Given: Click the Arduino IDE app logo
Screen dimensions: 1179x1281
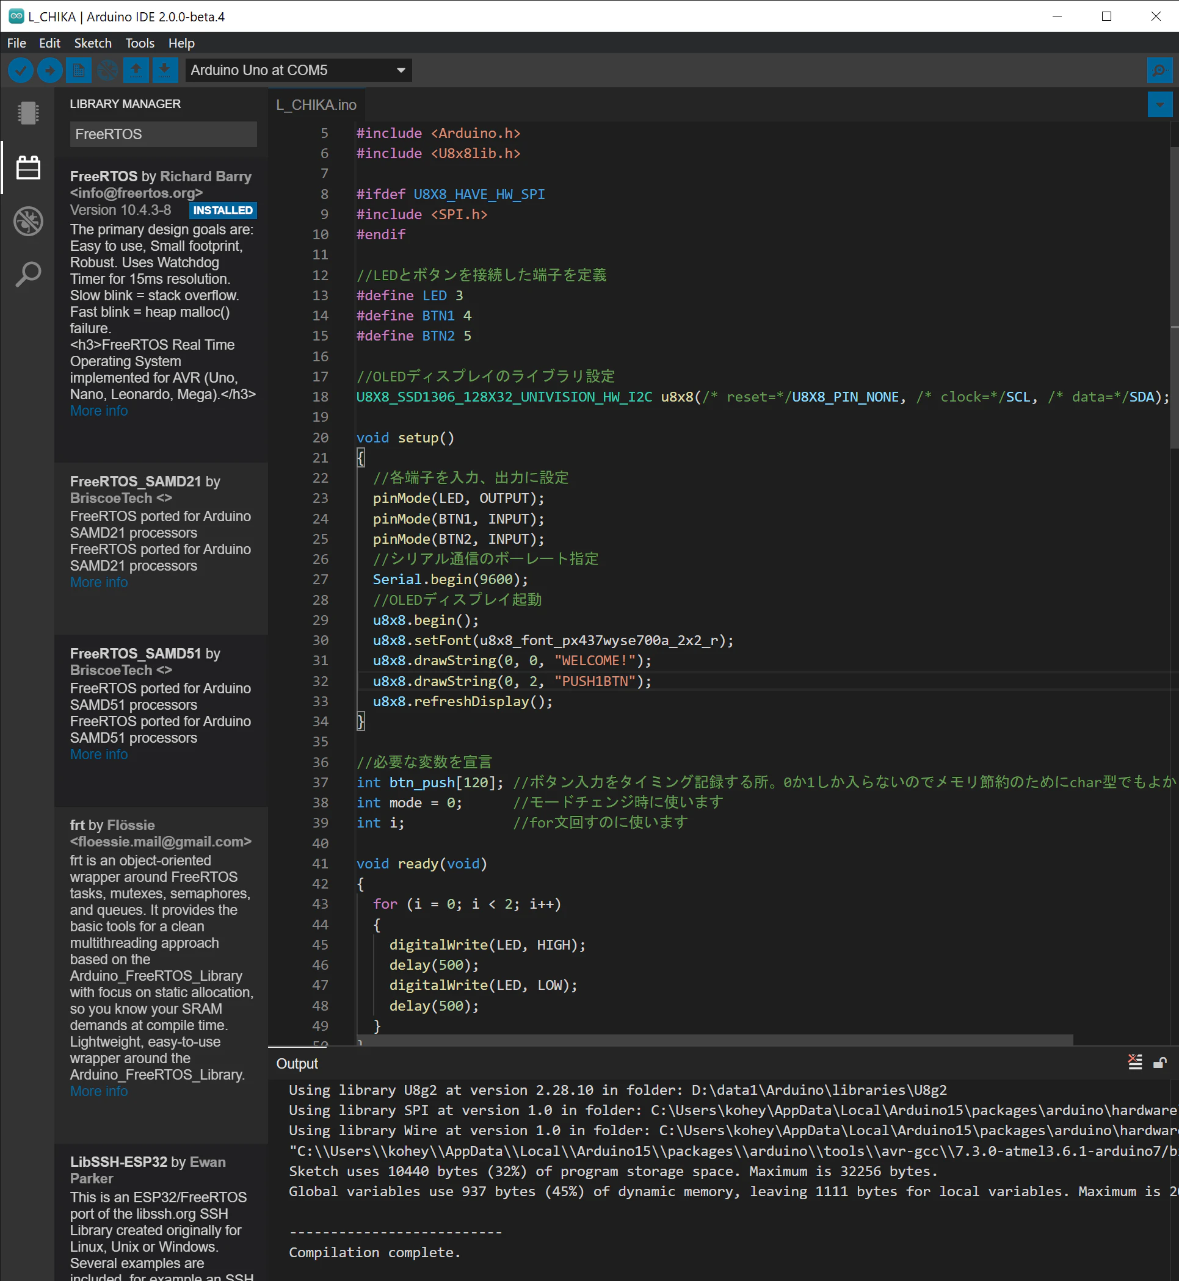Looking at the screenshot, I should (15, 16).
